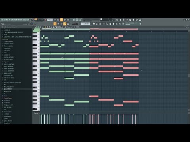Adjust the main pitch knob
Viewport: 190px width, 142px height.
[x=32, y=24]
